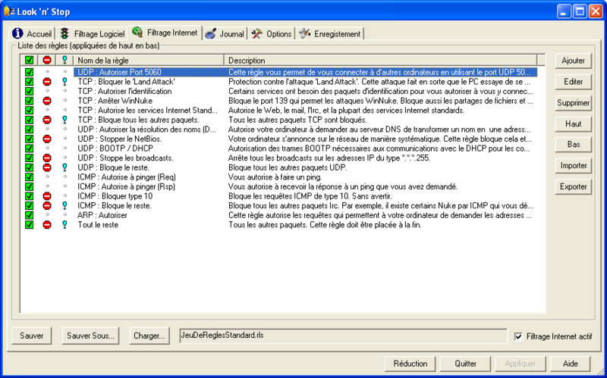Image resolution: width=607 pixels, height=378 pixels.
Task: Click the green checkbox column header icon
Action: coord(29,61)
